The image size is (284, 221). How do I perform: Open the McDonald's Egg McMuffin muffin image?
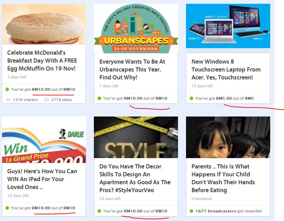click(x=44, y=24)
